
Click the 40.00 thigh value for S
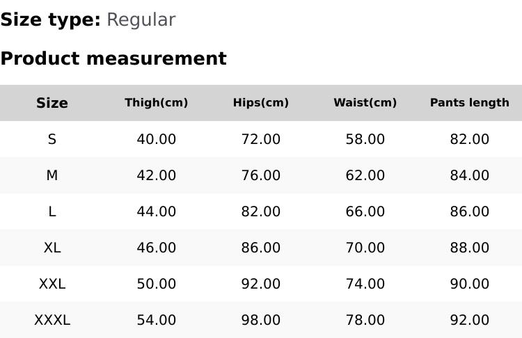click(157, 139)
